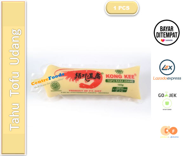
Task: Click the CentreFoods watermark text
Action: (48, 79)
